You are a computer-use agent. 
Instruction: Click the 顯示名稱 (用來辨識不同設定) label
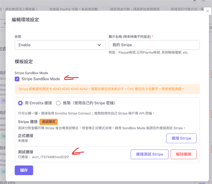pos(130,37)
